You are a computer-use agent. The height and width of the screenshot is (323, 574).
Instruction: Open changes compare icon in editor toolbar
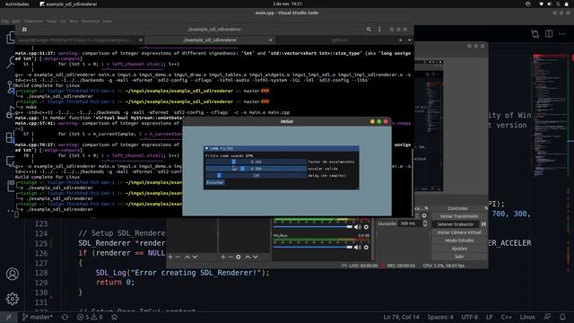point(535,34)
